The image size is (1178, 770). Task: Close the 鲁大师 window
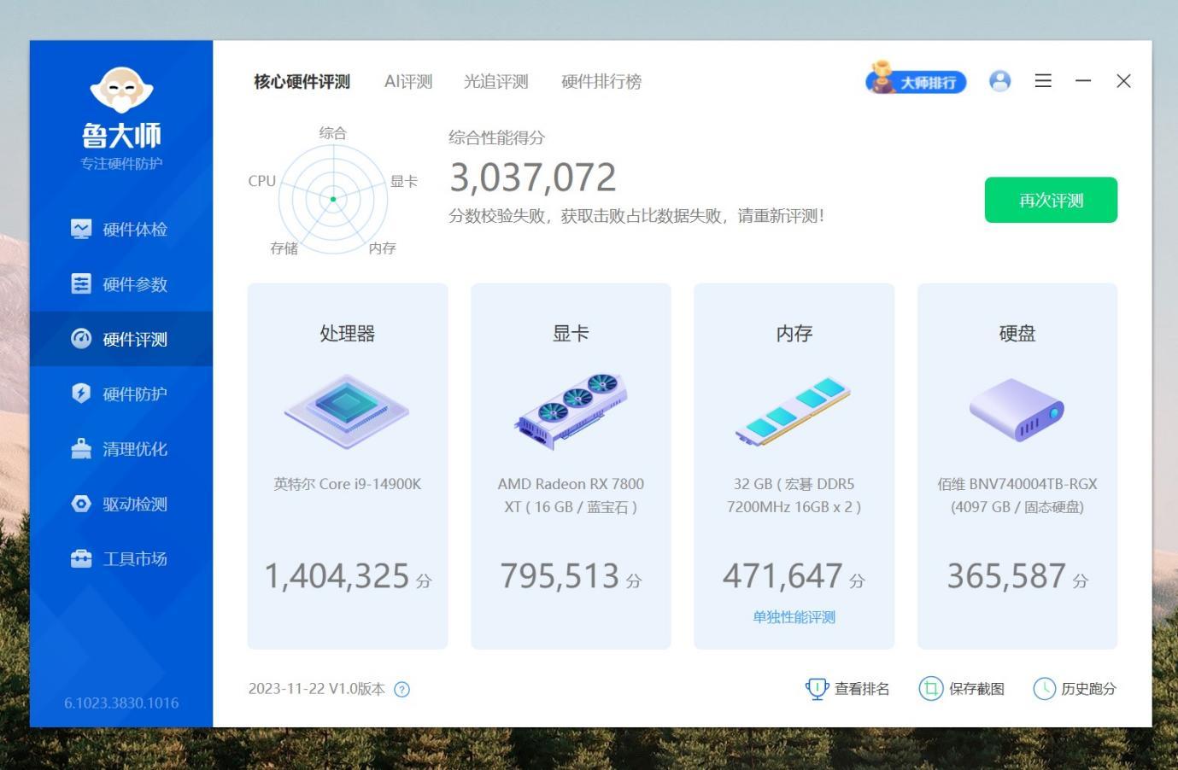click(1123, 81)
